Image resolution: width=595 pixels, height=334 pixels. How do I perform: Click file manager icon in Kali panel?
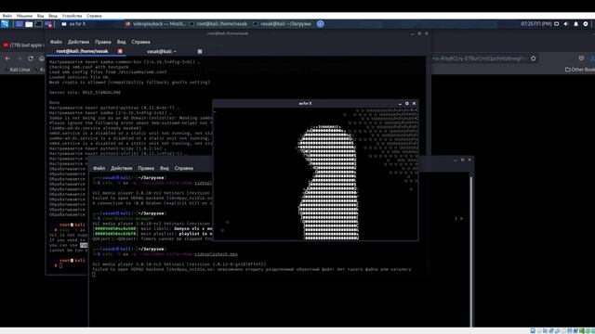29,24
